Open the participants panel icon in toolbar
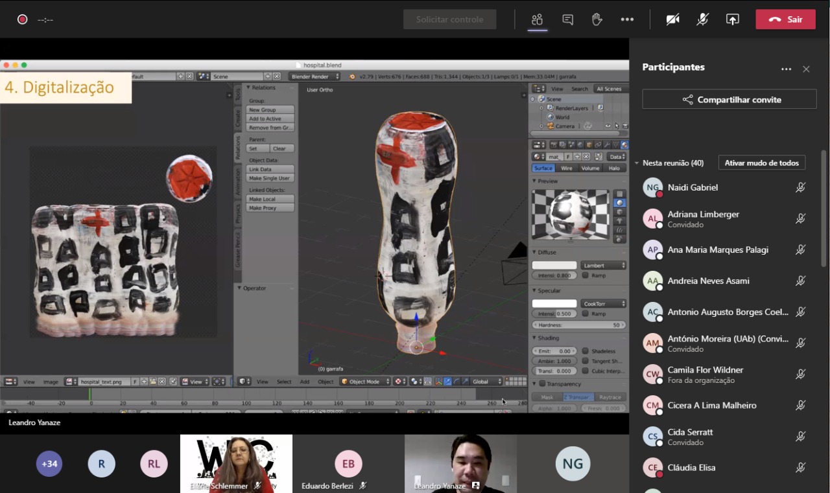 (537, 19)
